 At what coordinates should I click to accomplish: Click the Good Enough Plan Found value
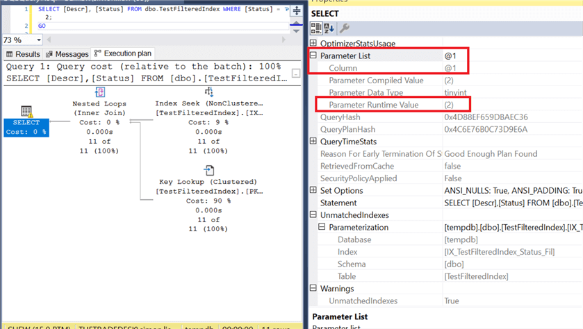(491, 153)
